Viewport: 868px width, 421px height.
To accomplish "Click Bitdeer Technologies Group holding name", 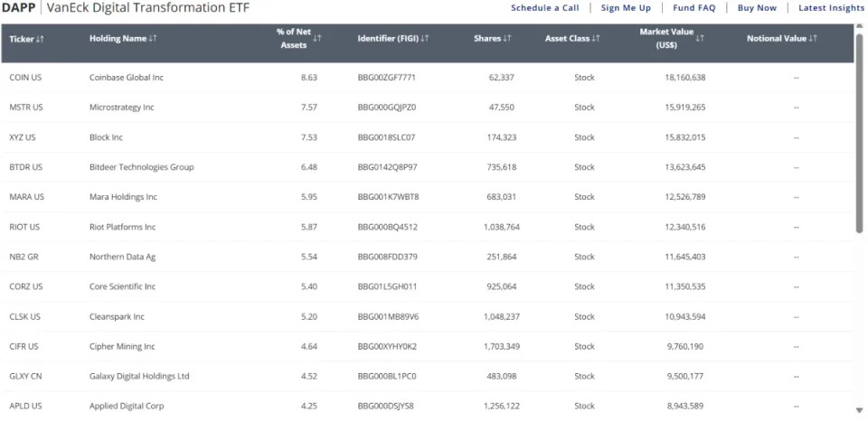I will [x=142, y=167].
